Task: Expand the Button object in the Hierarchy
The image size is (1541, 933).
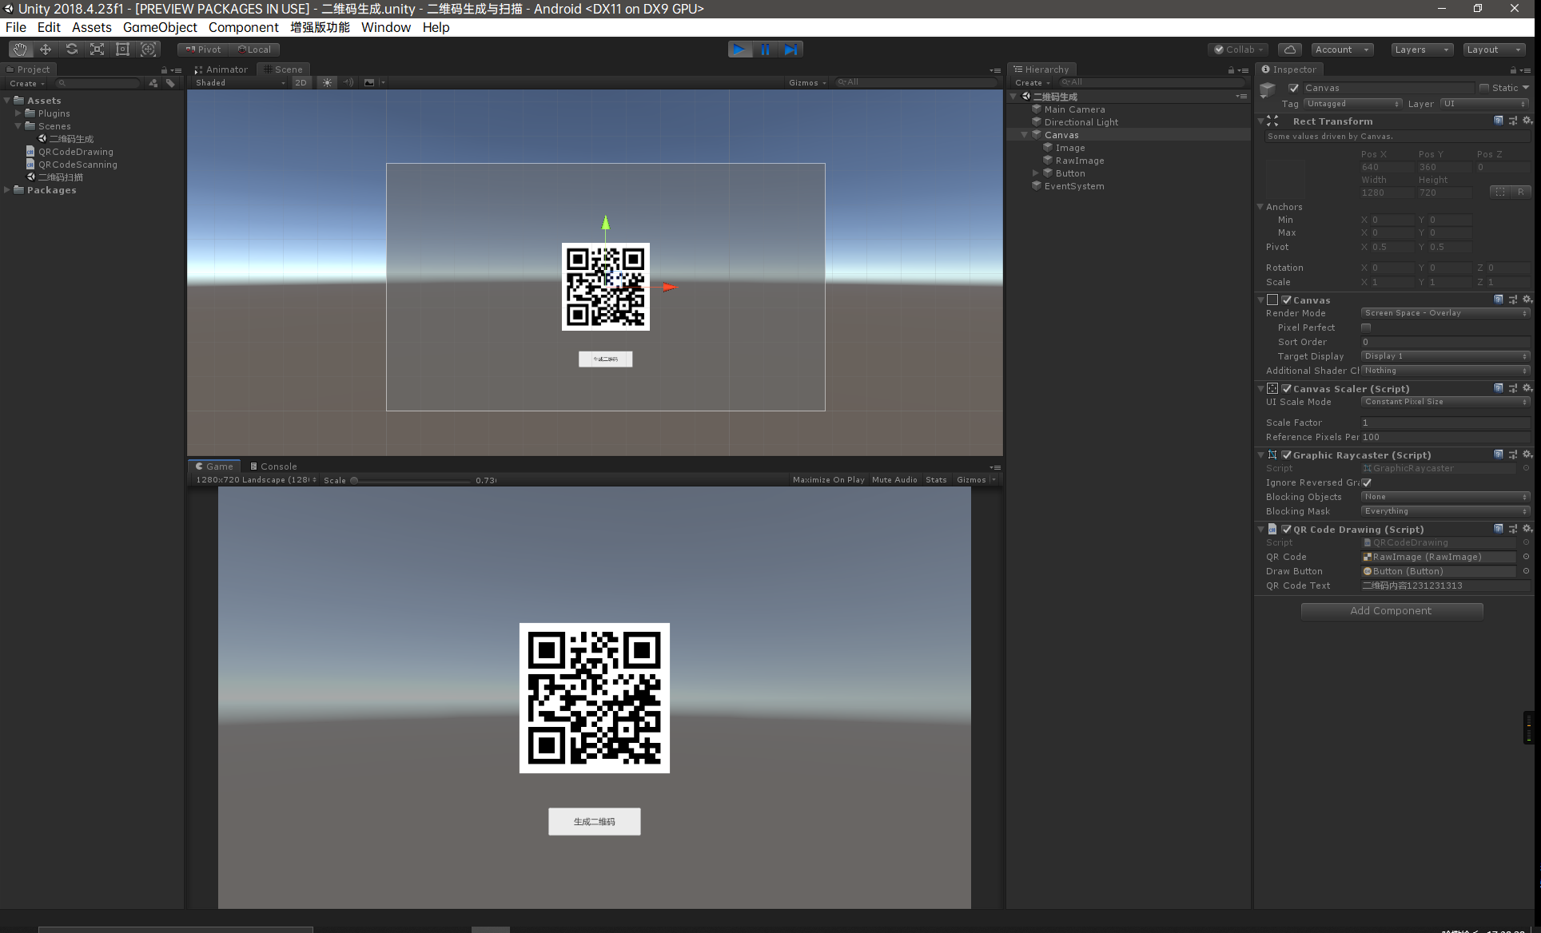Action: click(x=1035, y=173)
